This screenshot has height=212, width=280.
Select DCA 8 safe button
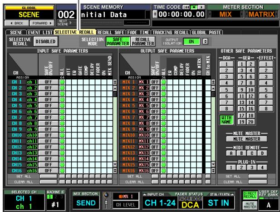click(x=226, y=108)
